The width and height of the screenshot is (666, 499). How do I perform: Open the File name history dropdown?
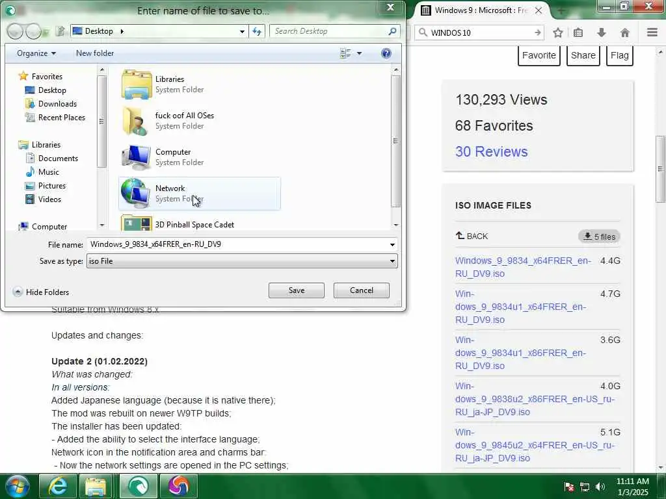392,244
